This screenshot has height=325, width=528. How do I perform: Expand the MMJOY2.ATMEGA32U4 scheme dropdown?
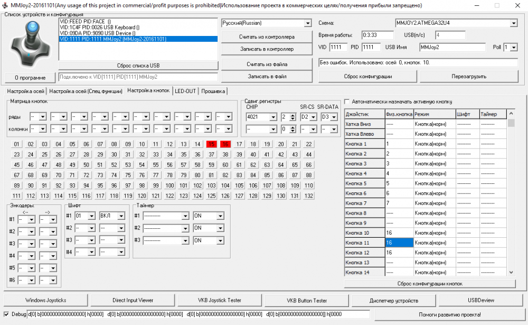point(513,23)
